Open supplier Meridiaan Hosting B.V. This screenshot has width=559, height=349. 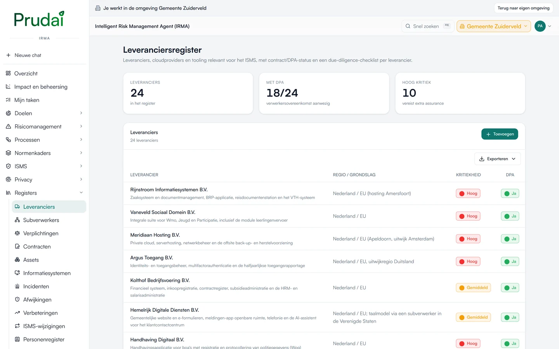(155, 235)
